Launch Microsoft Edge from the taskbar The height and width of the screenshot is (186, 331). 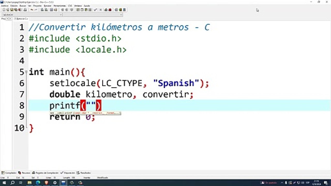point(38,183)
